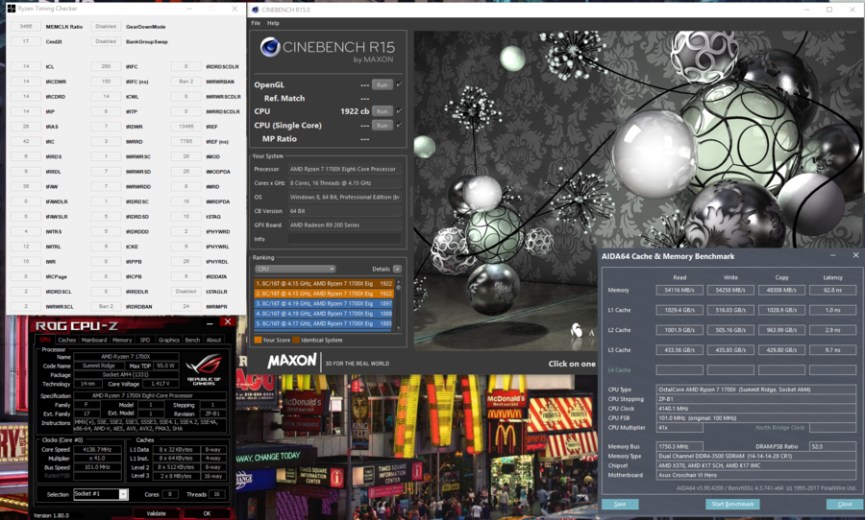Click the Republic of Gamers logo in CPU-Z
This screenshot has width=865, height=520.
click(204, 369)
